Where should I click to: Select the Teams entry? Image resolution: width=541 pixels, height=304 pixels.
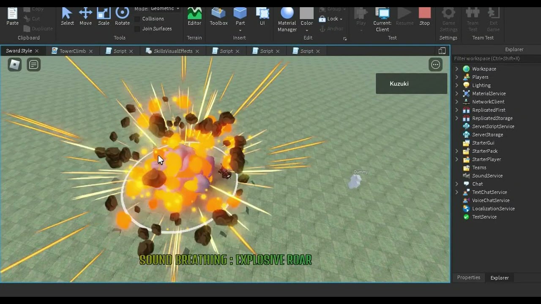coord(479,168)
